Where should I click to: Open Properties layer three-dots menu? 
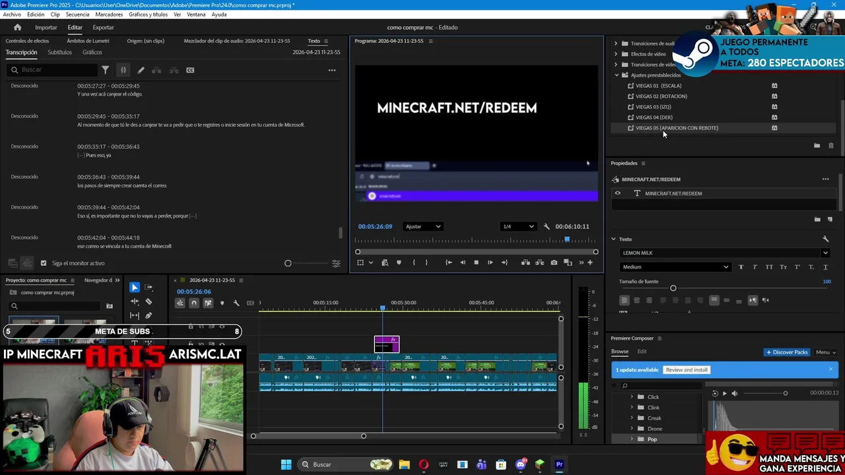[x=825, y=179]
